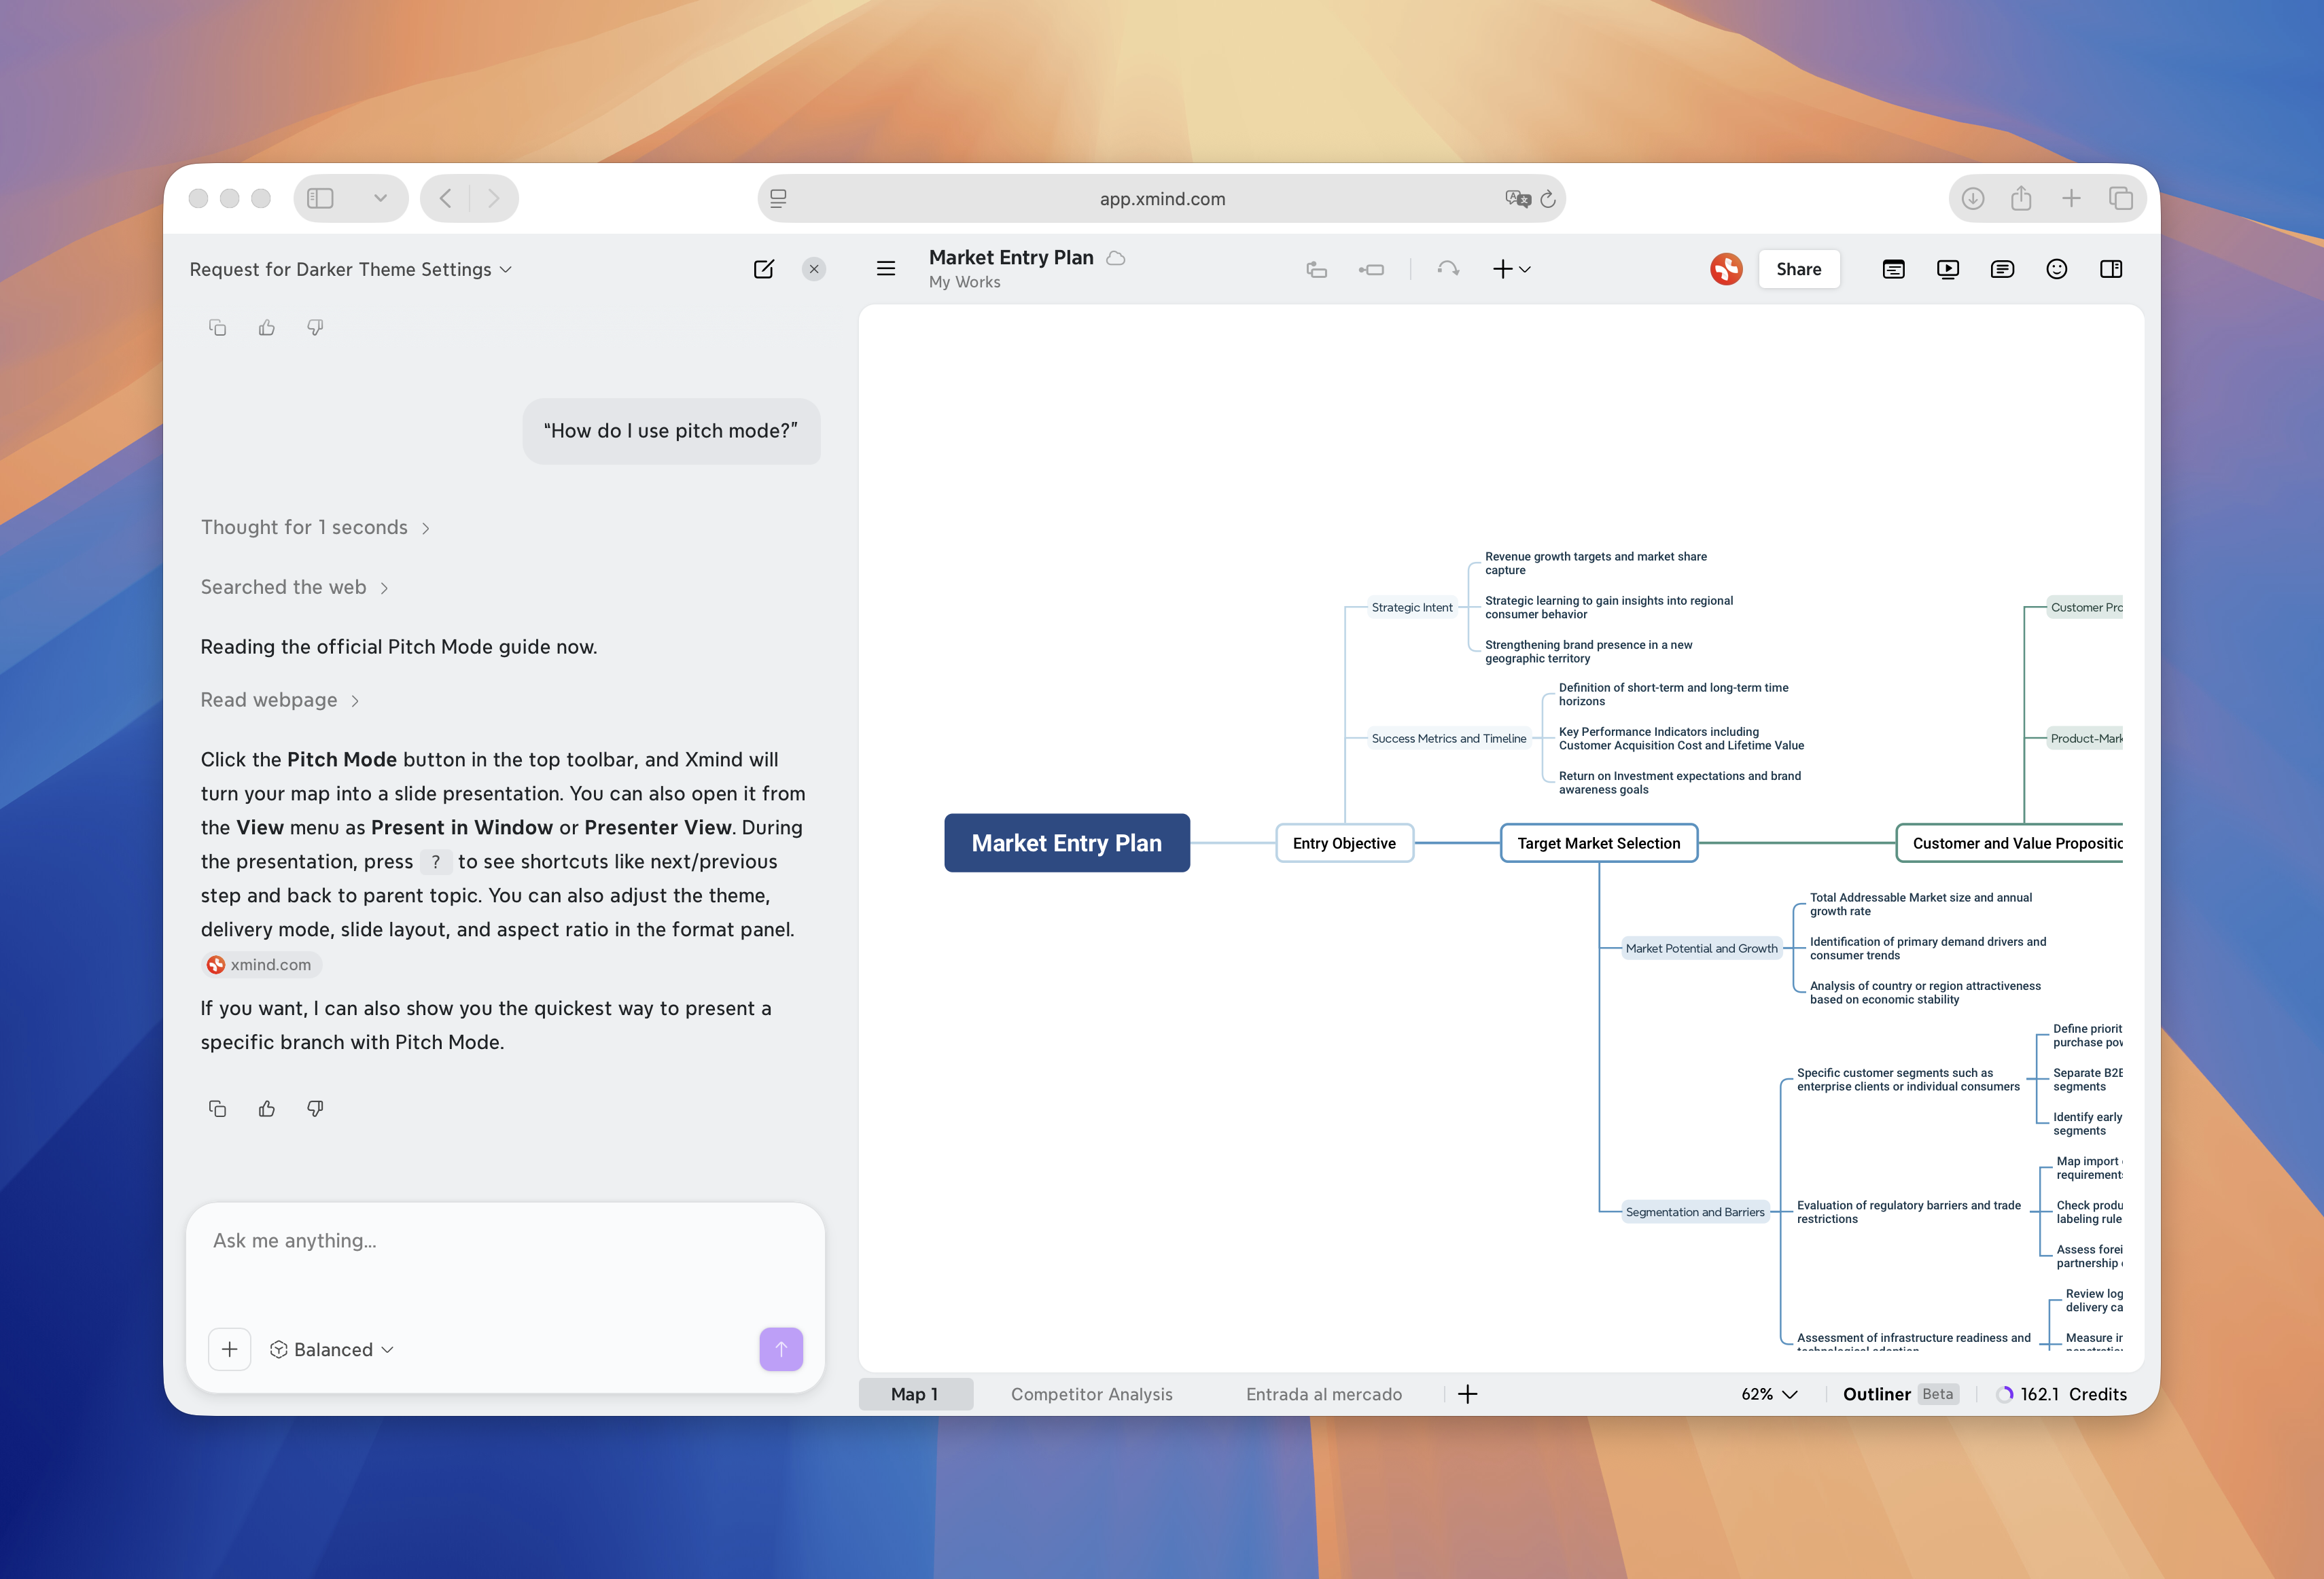The height and width of the screenshot is (1579, 2324).
Task: Toggle Safari sidebar button
Action: click(x=320, y=198)
